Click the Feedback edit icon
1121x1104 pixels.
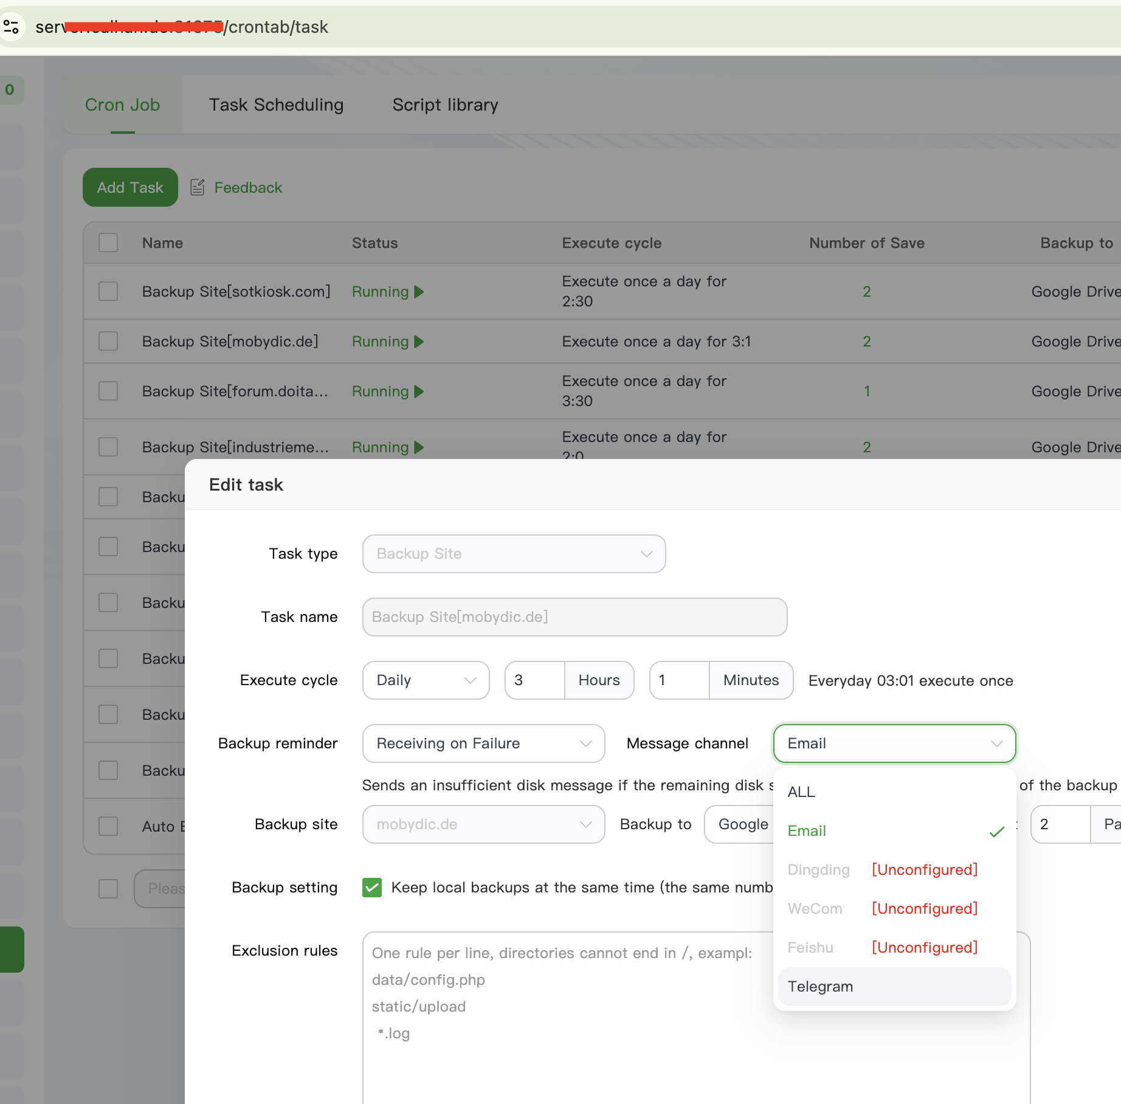[x=197, y=187]
